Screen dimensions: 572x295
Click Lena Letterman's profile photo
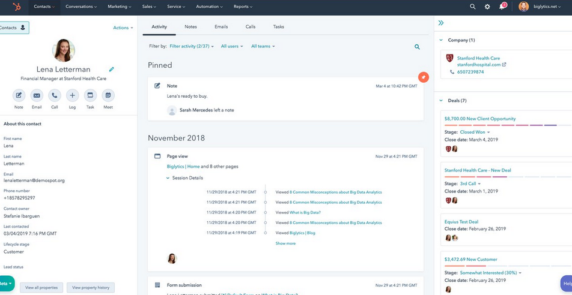pos(64,50)
